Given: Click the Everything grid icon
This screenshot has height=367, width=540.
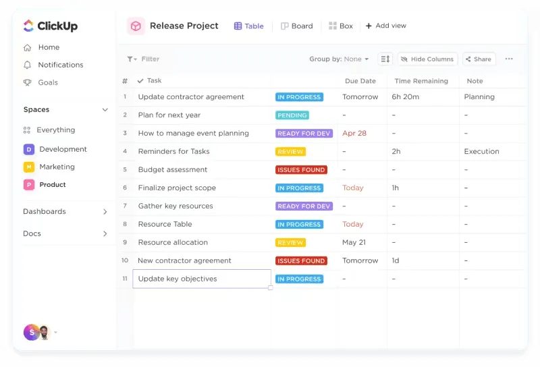Looking at the screenshot, I should click(x=27, y=130).
